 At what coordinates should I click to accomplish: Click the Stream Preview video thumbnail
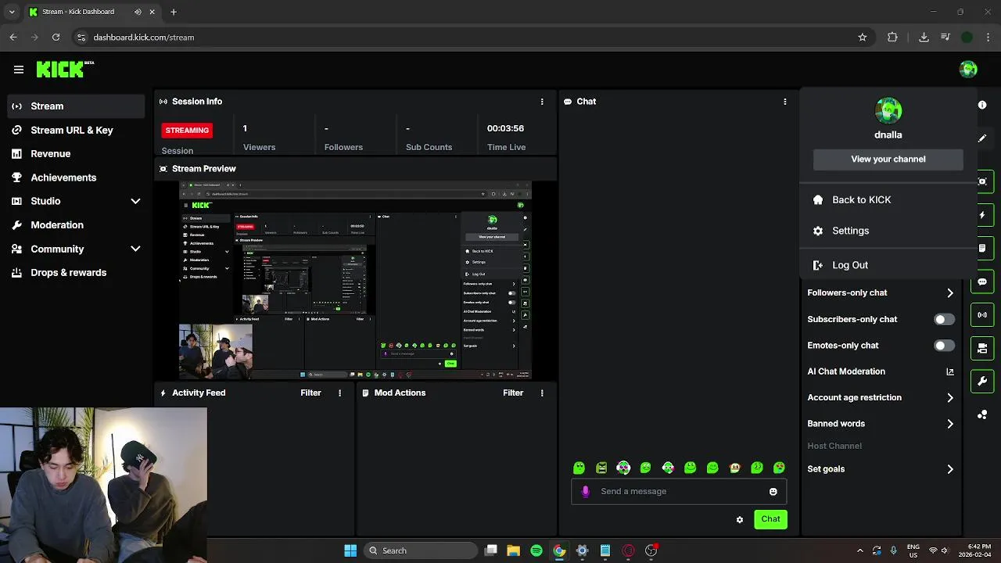(356, 281)
